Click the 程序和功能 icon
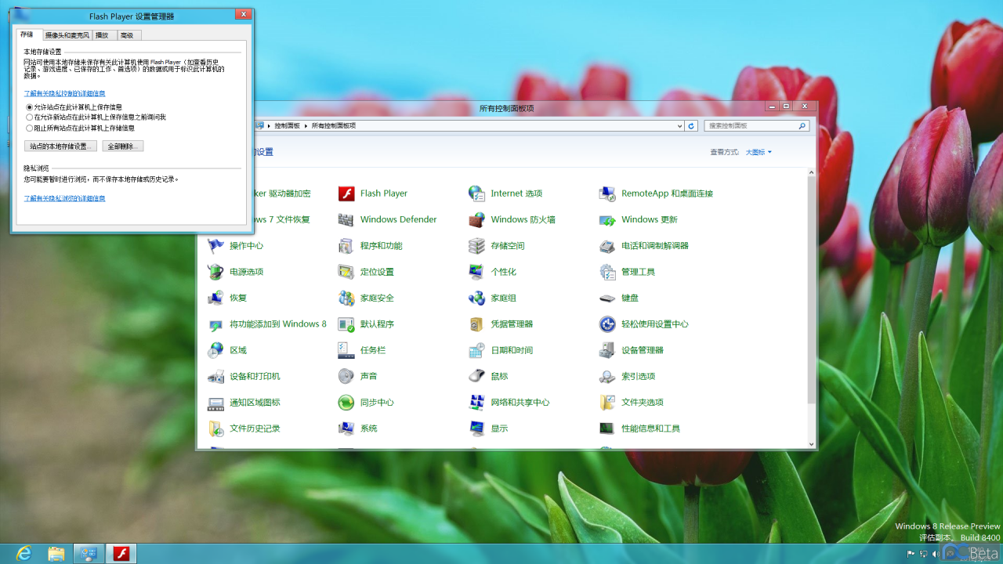The image size is (1003, 564). coord(346,246)
